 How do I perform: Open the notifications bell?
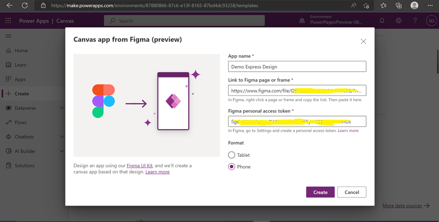[x=382, y=20]
